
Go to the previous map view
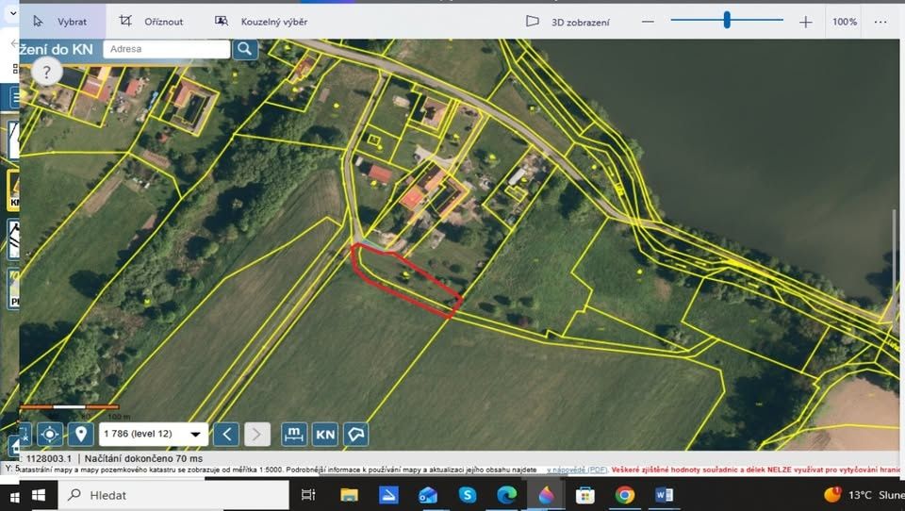point(226,435)
